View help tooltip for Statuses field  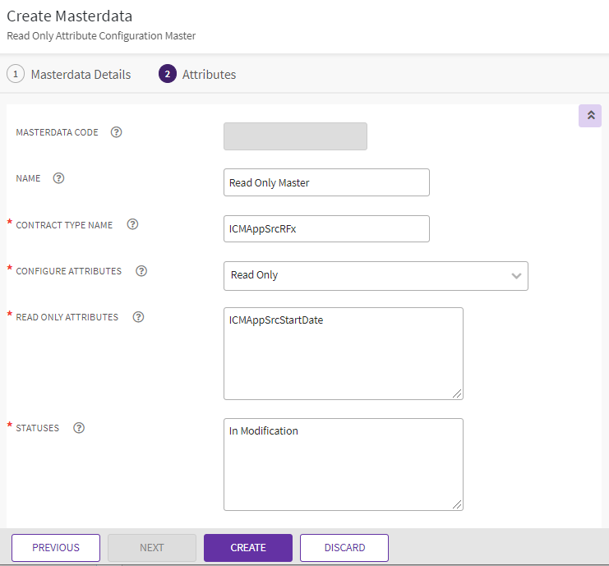point(79,428)
